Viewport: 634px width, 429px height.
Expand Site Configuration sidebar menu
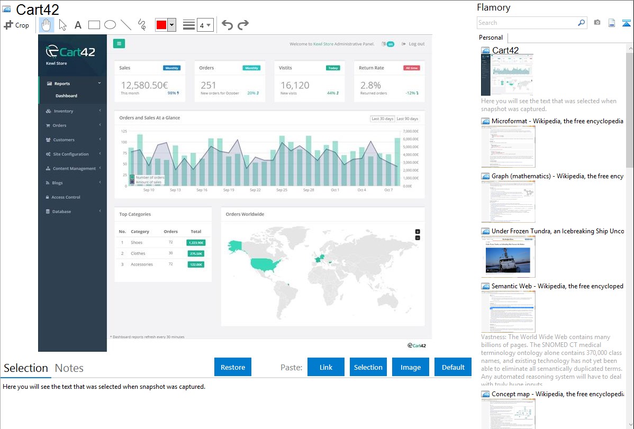click(72, 154)
